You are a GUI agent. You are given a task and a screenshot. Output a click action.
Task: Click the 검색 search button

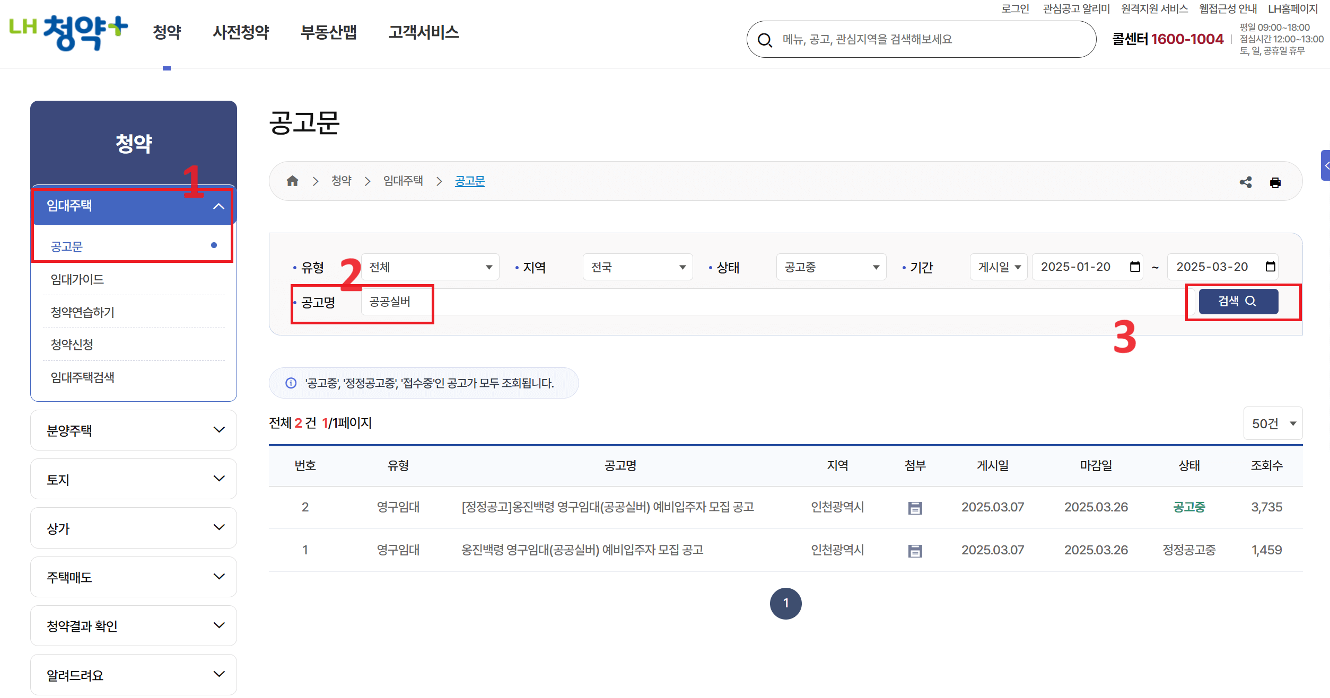tap(1238, 301)
